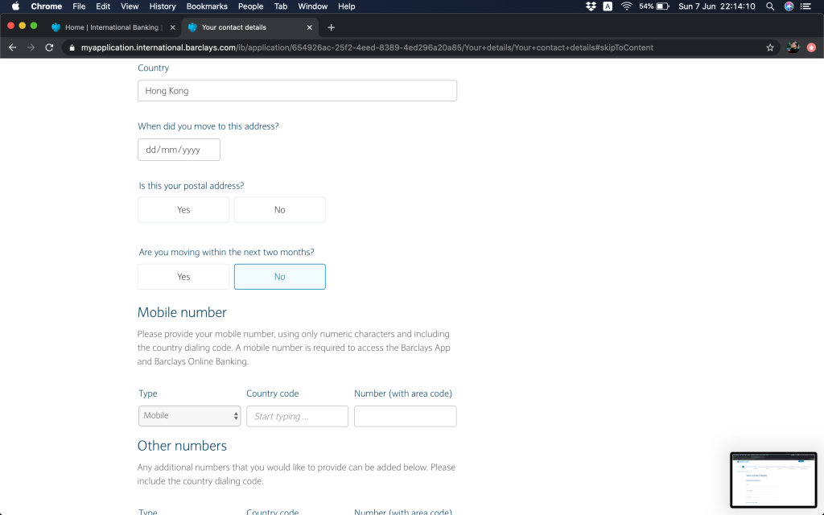Expand the phone Type dropdown set to Mobile
The height and width of the screenshot is (515, 824).
(x=190, y=416)
